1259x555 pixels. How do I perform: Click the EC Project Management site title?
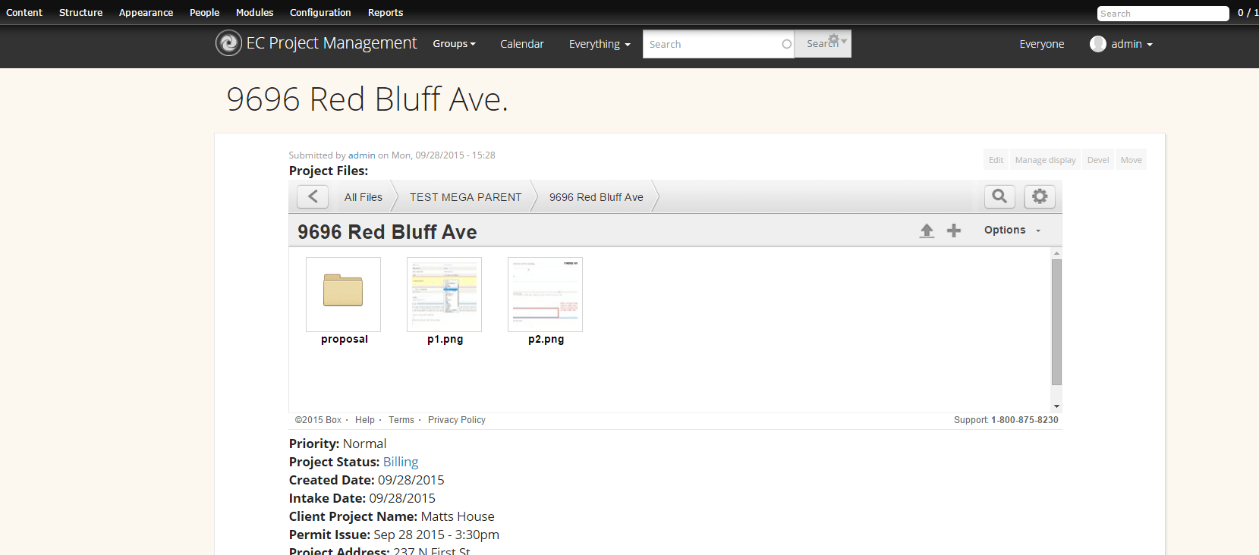tap(332, 43)
